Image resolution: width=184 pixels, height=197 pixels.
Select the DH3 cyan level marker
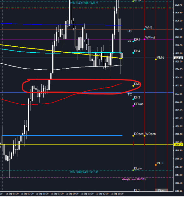click(x=133, y=99)
